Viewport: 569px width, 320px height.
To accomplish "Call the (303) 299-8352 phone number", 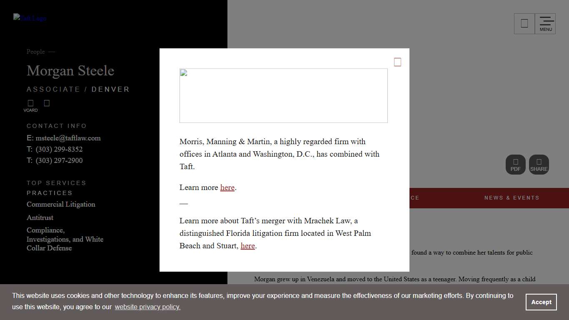I will coord(59,149).
